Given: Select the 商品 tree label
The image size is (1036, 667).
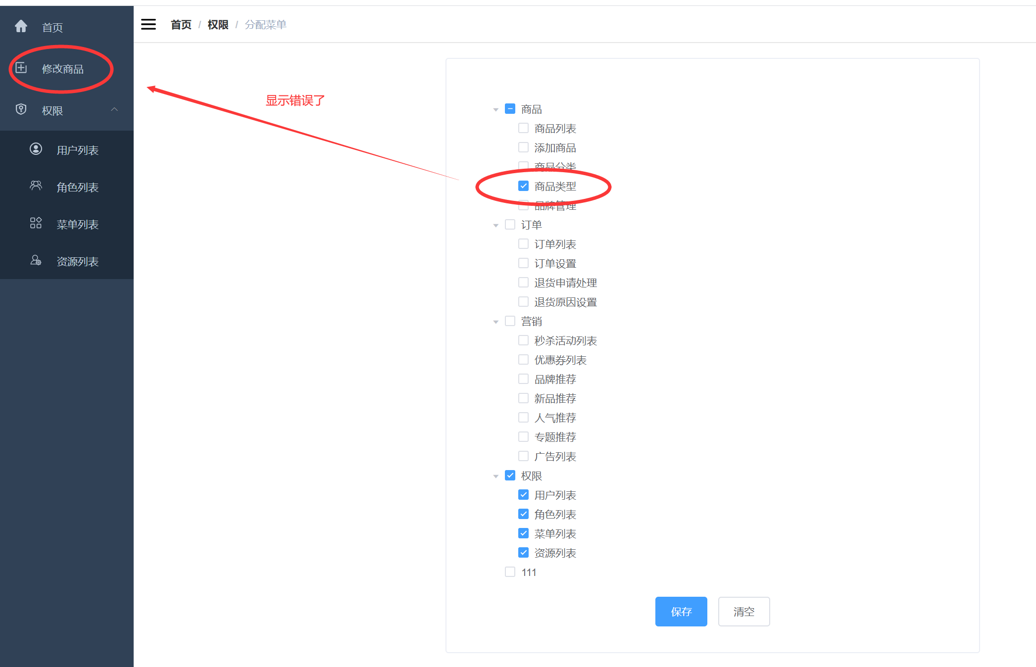Looking at the screenshot, I should point(532,109).
